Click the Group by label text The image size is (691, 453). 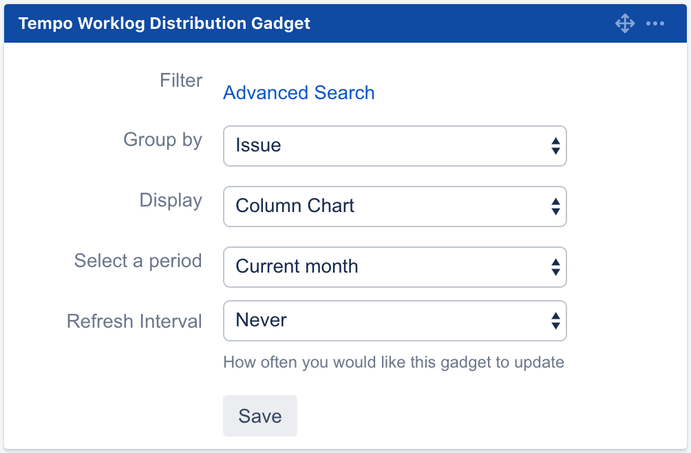pyautogui.click(x=162, y=140)
